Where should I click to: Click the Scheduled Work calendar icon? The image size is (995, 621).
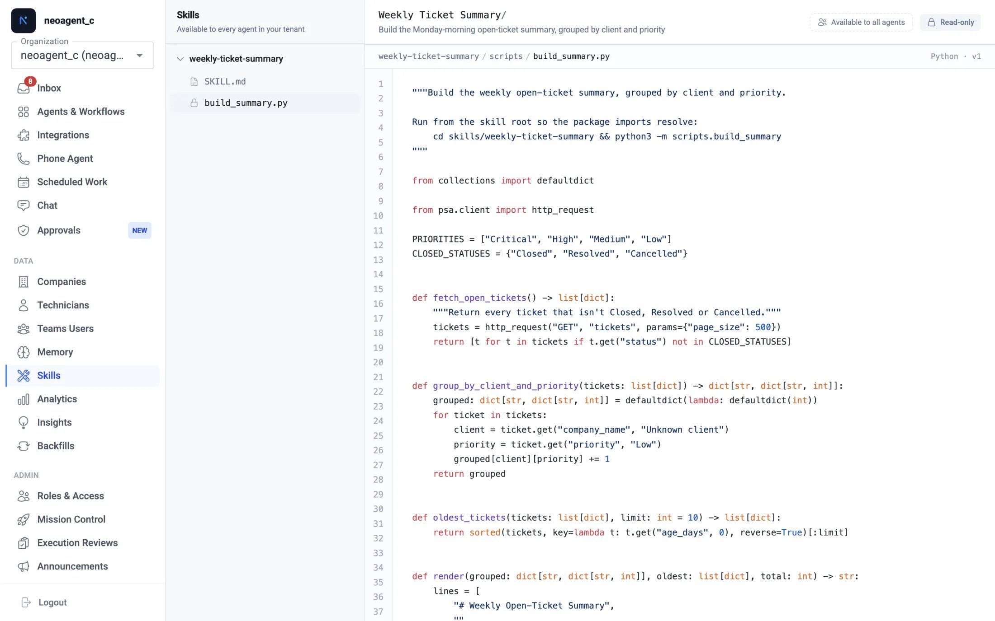24,182
